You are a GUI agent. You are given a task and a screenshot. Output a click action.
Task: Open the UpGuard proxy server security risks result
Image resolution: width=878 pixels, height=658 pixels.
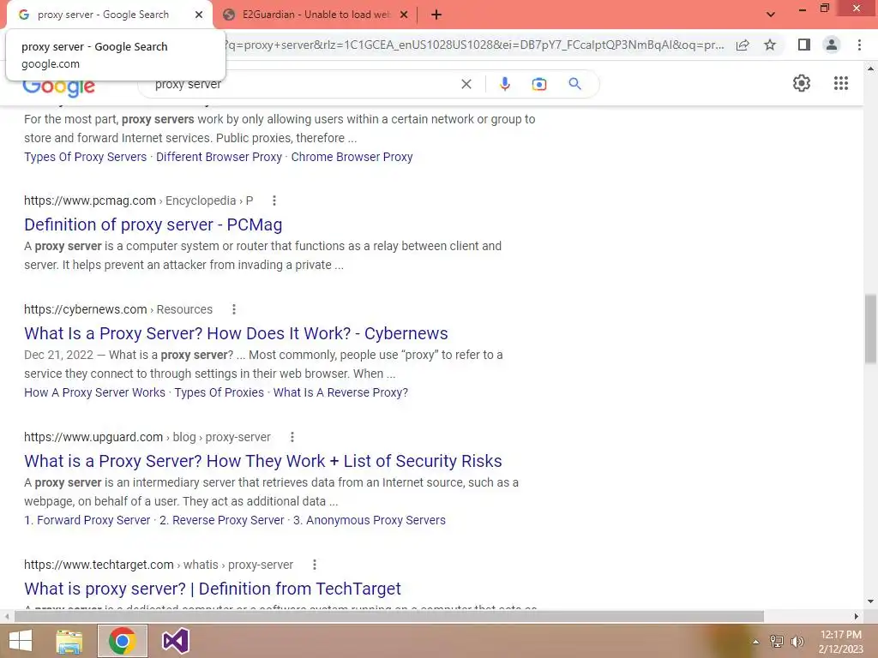262,461
